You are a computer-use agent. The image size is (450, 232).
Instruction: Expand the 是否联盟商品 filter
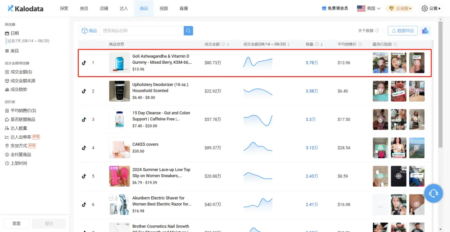point(20,119)
